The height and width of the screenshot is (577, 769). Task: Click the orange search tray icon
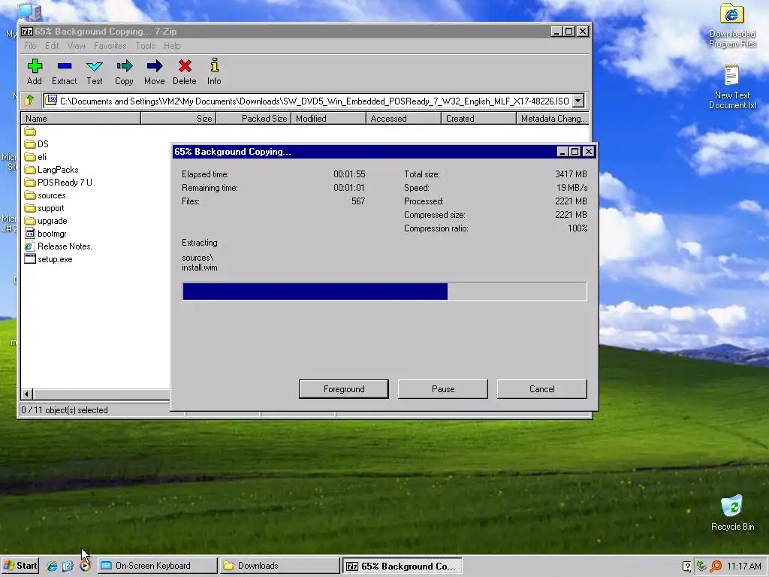pos(716,566)
